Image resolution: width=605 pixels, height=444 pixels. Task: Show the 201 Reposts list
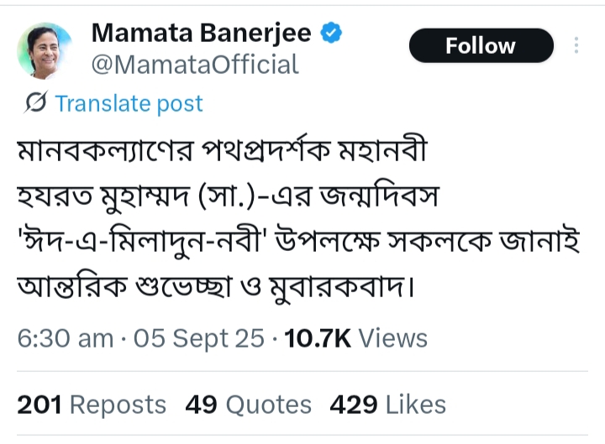92,405
